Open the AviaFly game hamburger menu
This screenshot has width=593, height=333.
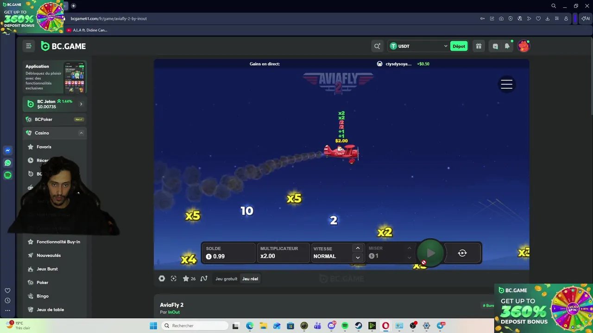(506, 84)
